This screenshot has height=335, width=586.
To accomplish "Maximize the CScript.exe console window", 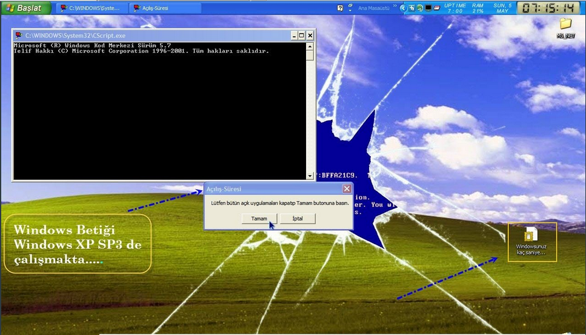I will tap(302, 36).
